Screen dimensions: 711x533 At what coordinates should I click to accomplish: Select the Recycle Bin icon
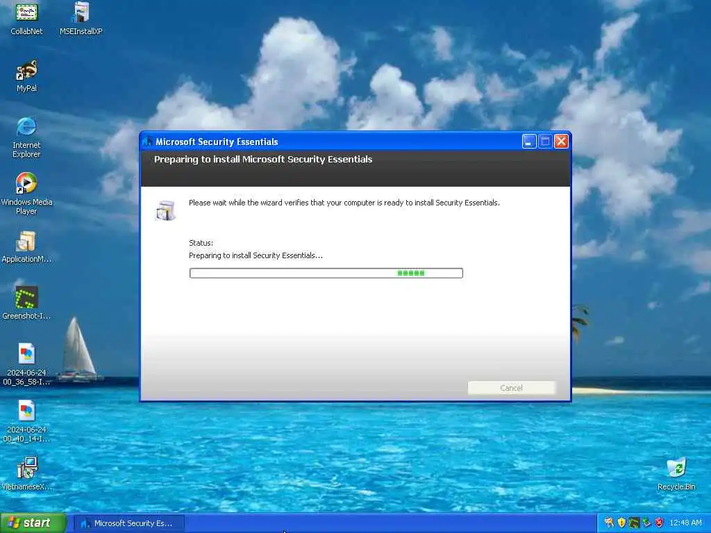[x=676, y=474]
